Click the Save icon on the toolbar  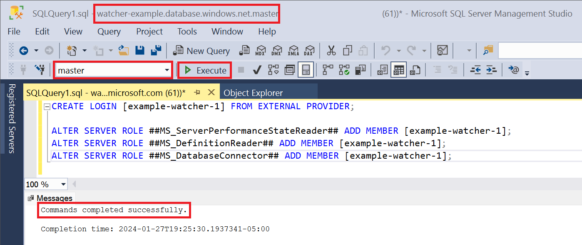(140, 50)
